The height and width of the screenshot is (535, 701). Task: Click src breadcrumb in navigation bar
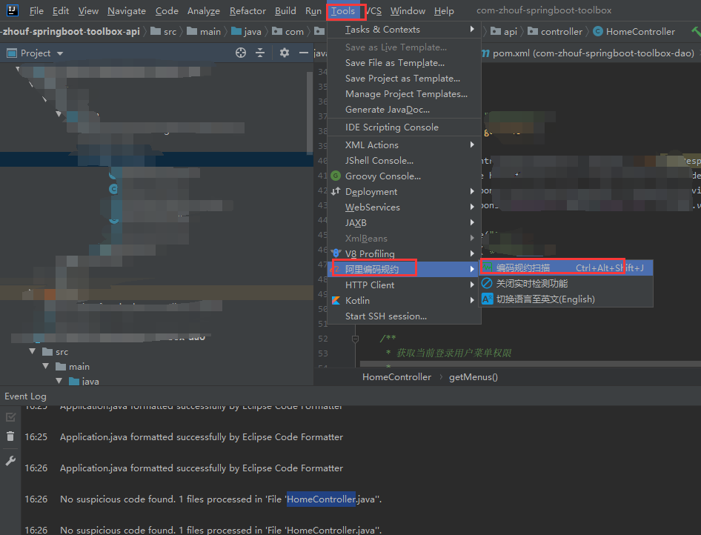(x=164, y=31)
